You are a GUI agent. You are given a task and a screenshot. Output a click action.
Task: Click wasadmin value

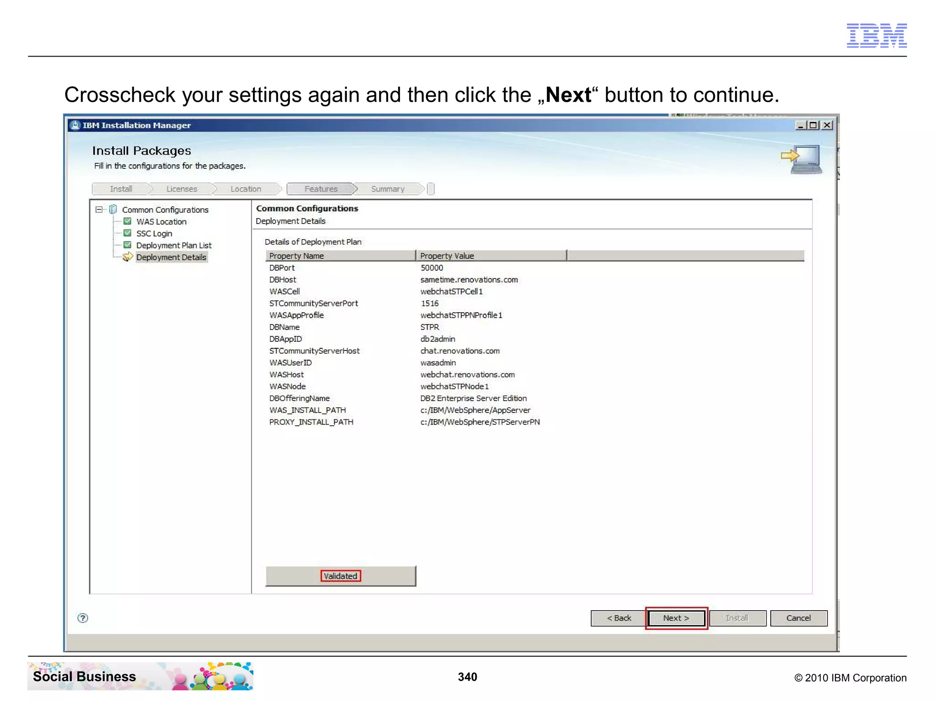pos(438,363)
